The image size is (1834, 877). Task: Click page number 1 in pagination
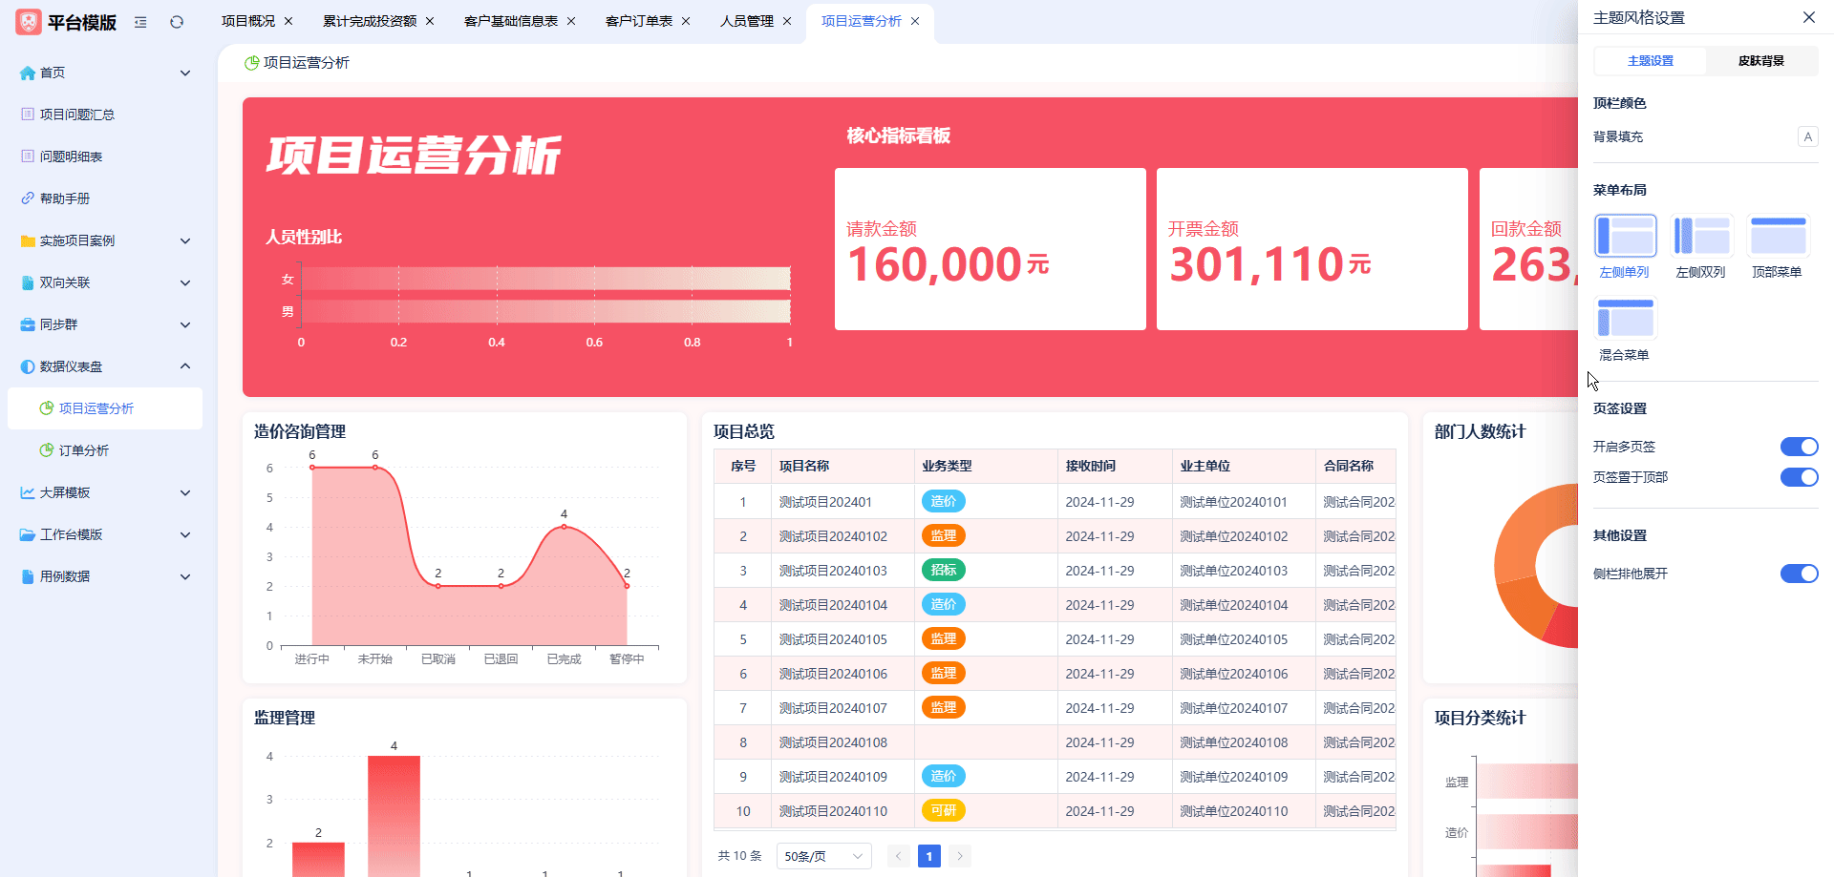tap(928, 856)
